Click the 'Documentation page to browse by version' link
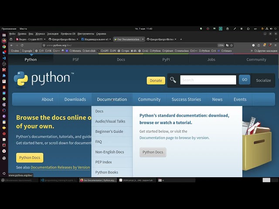279x209 pixels. (174, 138)
